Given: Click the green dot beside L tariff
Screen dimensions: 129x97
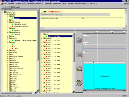Looking at the screenshot, I should 12,44.
